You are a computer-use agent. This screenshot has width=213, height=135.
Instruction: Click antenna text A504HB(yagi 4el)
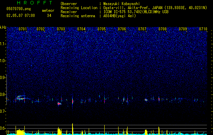coord(120,16)
